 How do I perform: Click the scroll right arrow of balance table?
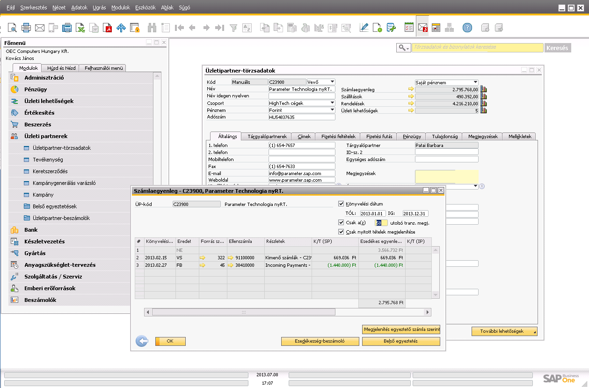click(428, 312)
